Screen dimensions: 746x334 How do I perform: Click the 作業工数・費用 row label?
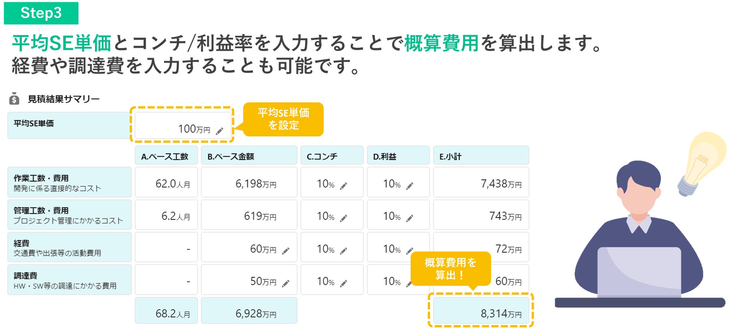(x=69, y=182)
